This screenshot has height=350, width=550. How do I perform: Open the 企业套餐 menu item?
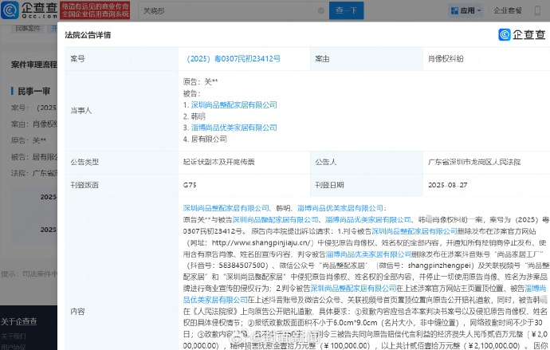coord(508,10)
